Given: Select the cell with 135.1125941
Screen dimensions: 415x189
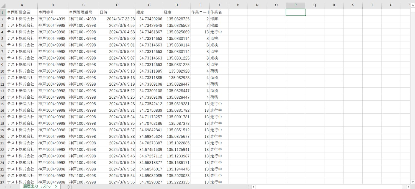Looking at the screenshot, I should tap(177, 149).
